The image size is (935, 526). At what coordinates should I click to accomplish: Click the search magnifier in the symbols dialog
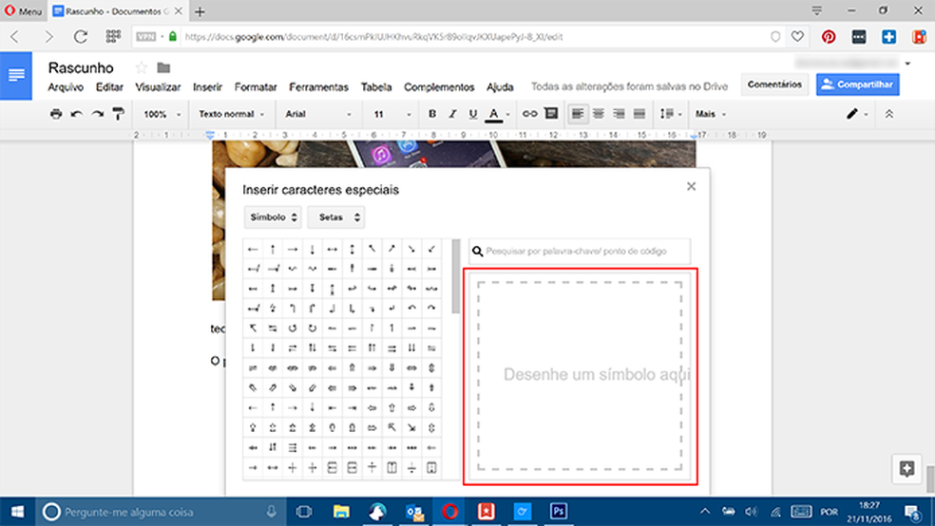click(x=478, y=252)
